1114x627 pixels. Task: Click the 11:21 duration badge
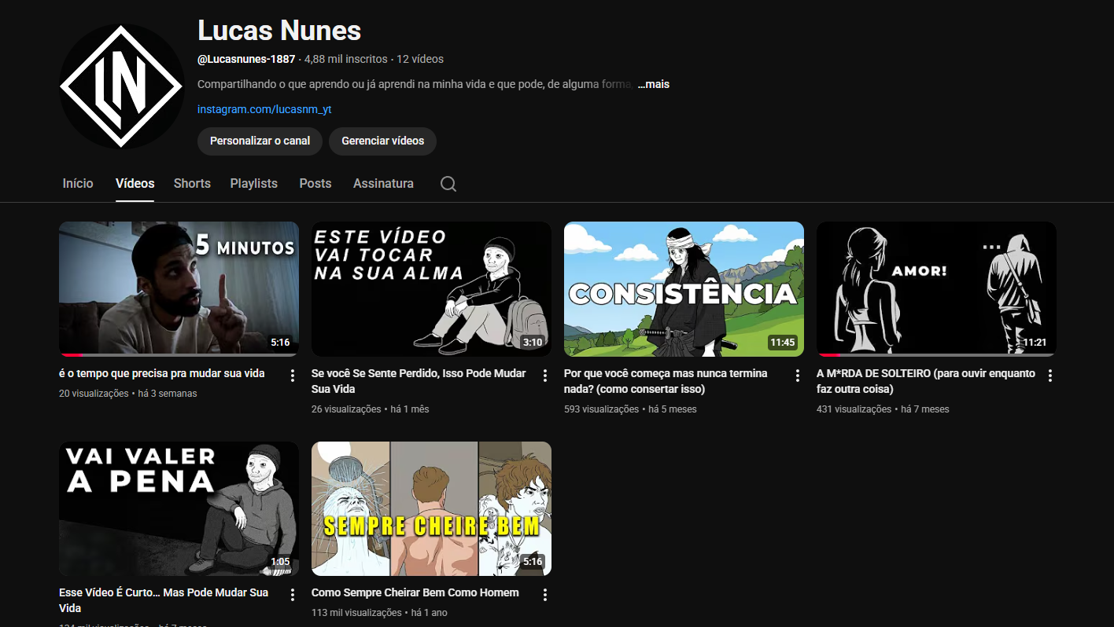pyautogui.click(x=1035, y=343)
